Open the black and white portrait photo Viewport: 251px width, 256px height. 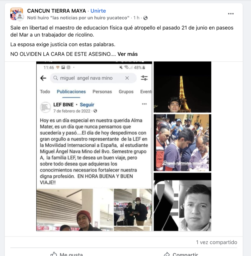pos(182,202)
